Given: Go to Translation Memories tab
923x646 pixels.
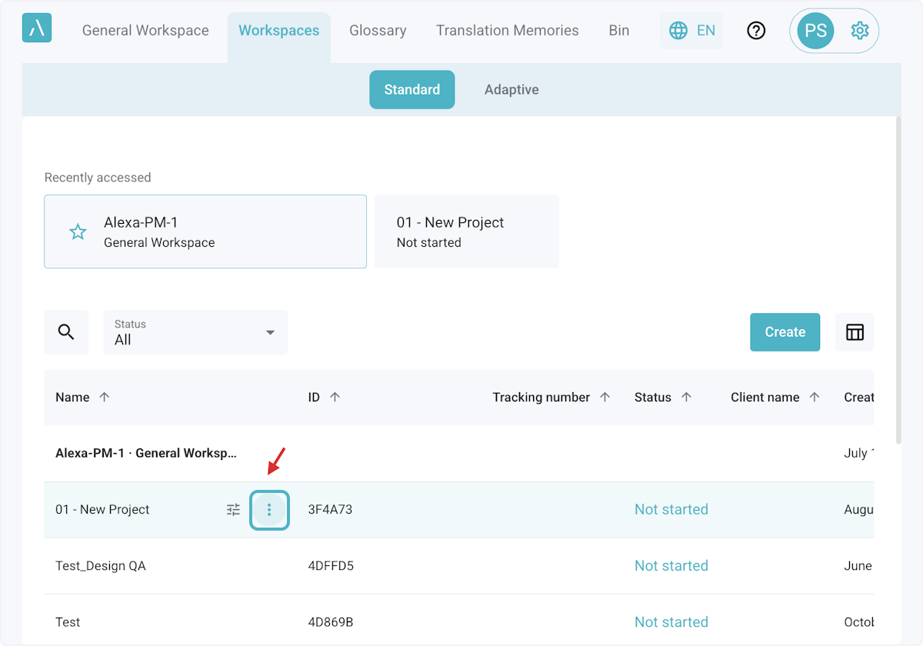Looking at the screenshot, I should point(507,31).
